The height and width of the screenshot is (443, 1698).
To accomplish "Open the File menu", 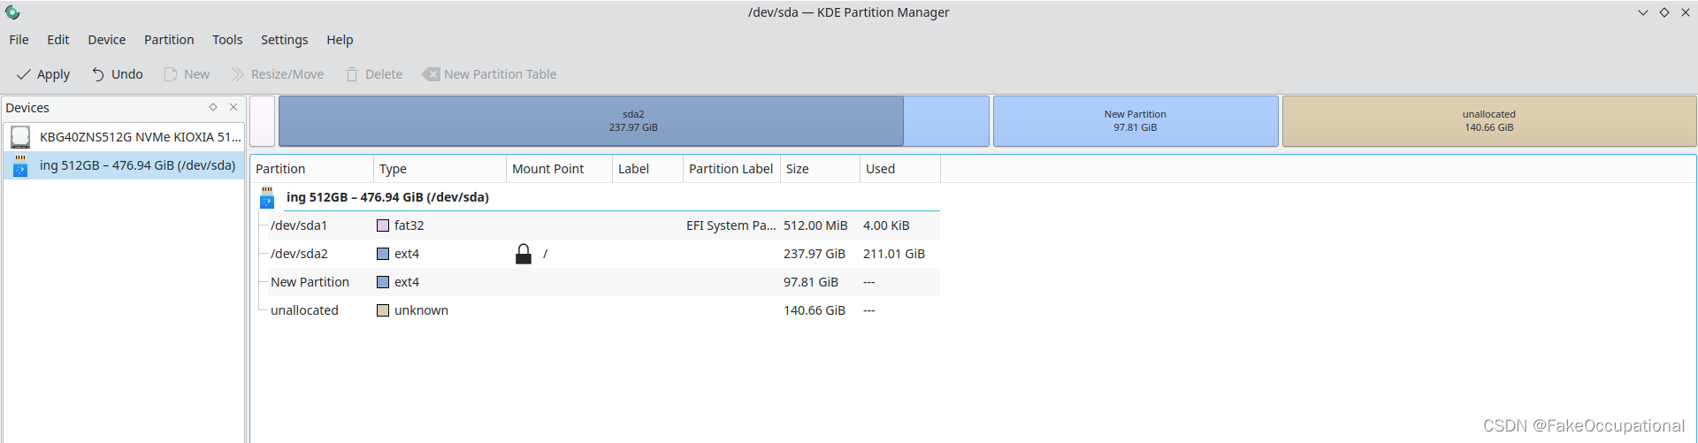I will (x=19, y=40).
